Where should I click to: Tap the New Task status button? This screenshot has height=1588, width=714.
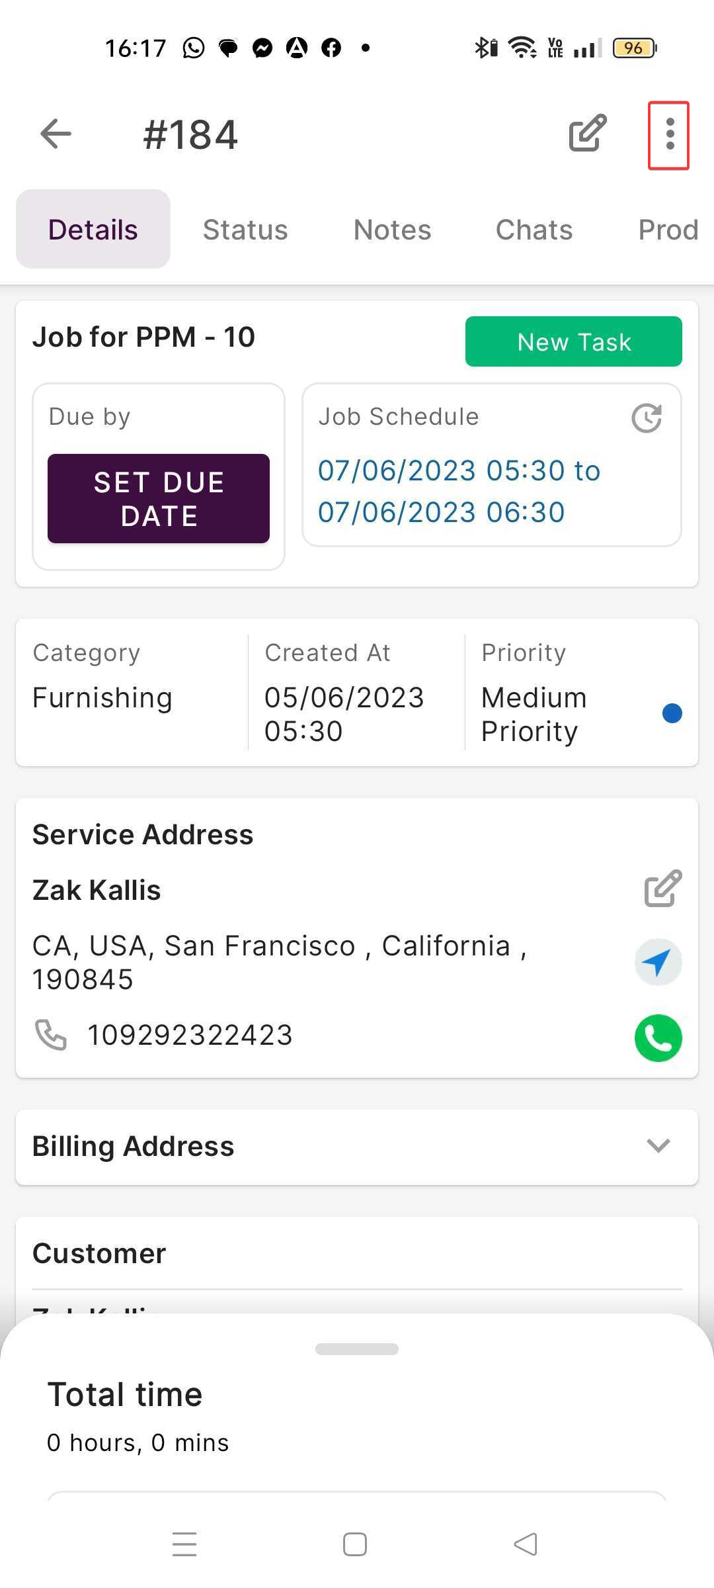pyautogui.click(x=573, y=341)
